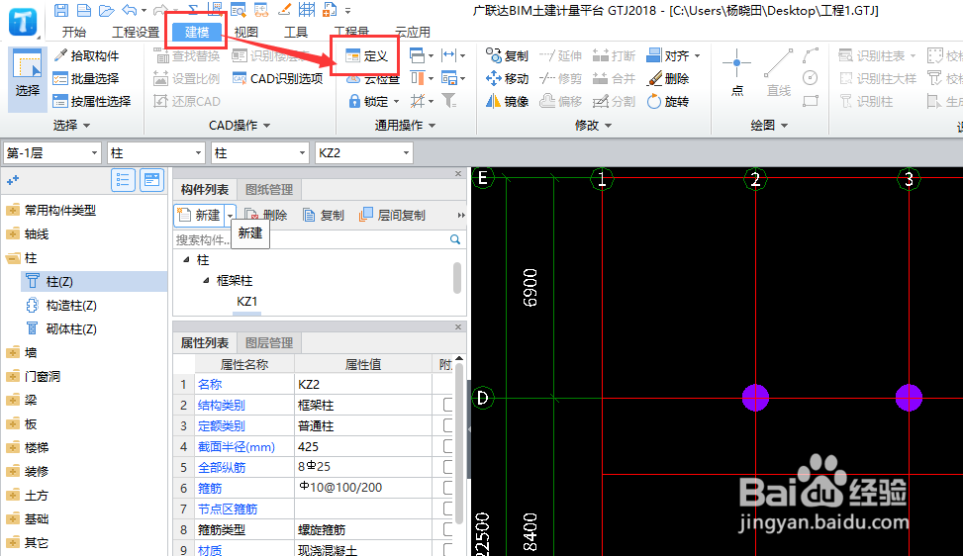Switch to 图层管理 tab
The height and width of the screenshot is (556, 963).
coord(269,343)
